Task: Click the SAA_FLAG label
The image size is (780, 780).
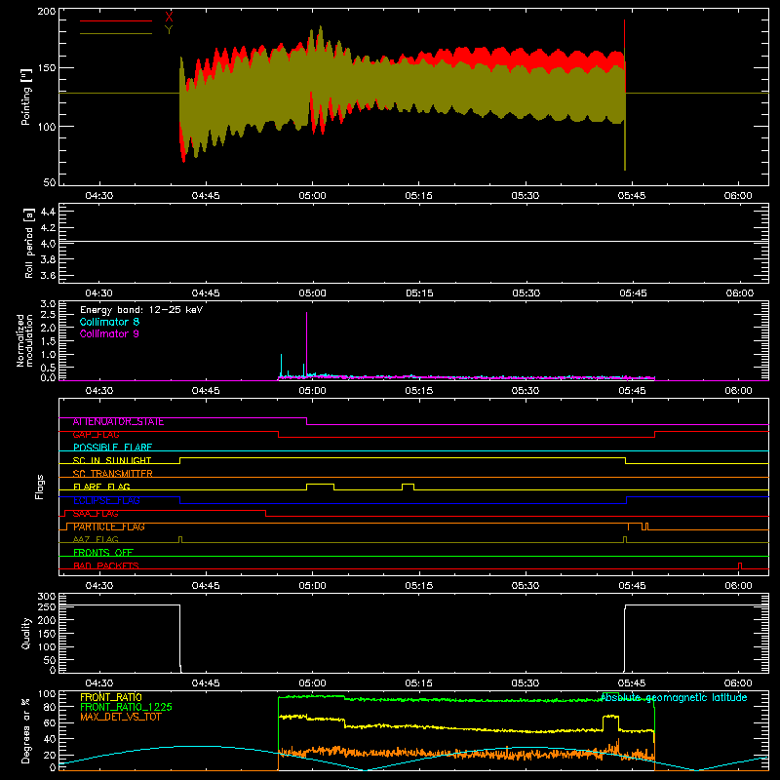Action: point(96,514)
